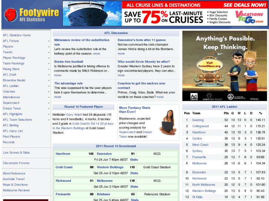Viewport: 269px width, 201px height.
Task: Open AFL Highlights in the sidebar
Action: [x=13, y=114]
